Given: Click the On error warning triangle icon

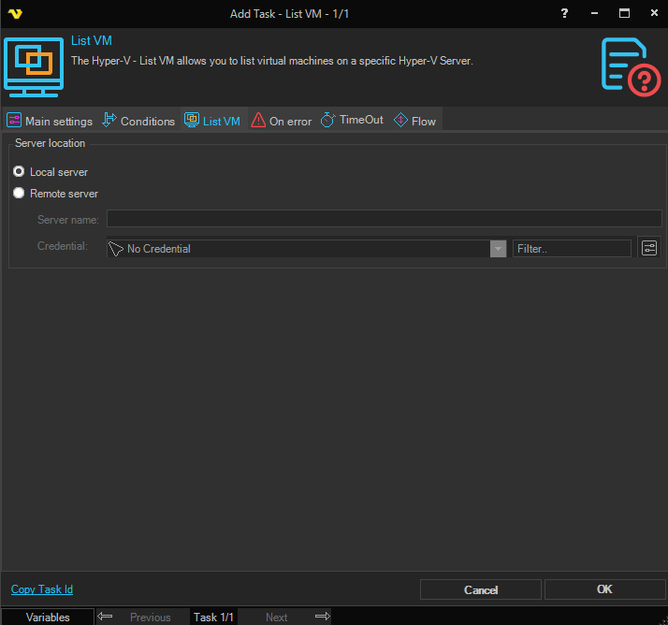Looking at the screenshot, I should (x=258, y=121).
